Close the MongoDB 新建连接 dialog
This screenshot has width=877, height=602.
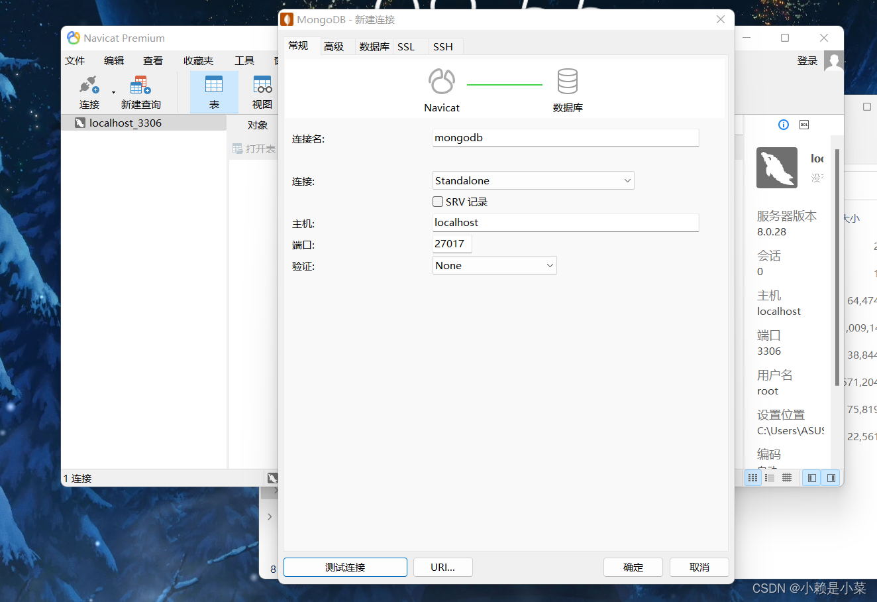[721, 19]
